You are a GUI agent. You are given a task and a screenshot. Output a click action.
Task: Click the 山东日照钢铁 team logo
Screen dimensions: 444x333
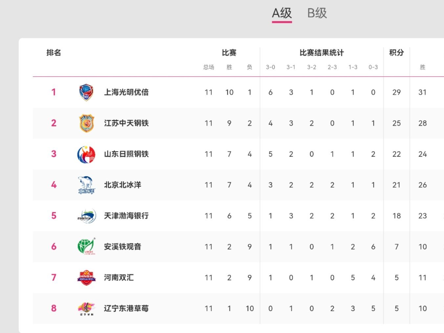pyautogui.click(x=86, y=154)
